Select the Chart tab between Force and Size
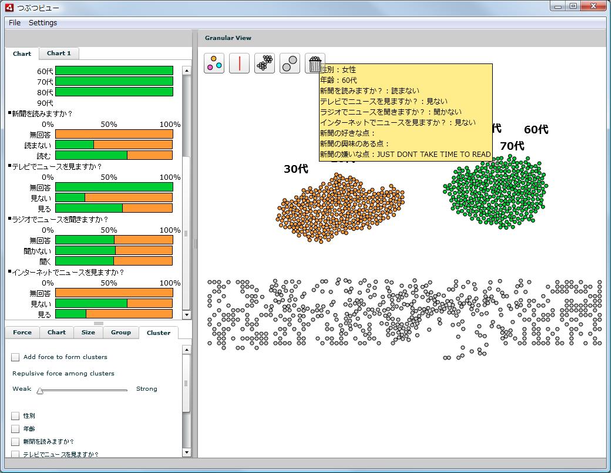612x473 pixels. pyautogui.click(x=56, y=333)
